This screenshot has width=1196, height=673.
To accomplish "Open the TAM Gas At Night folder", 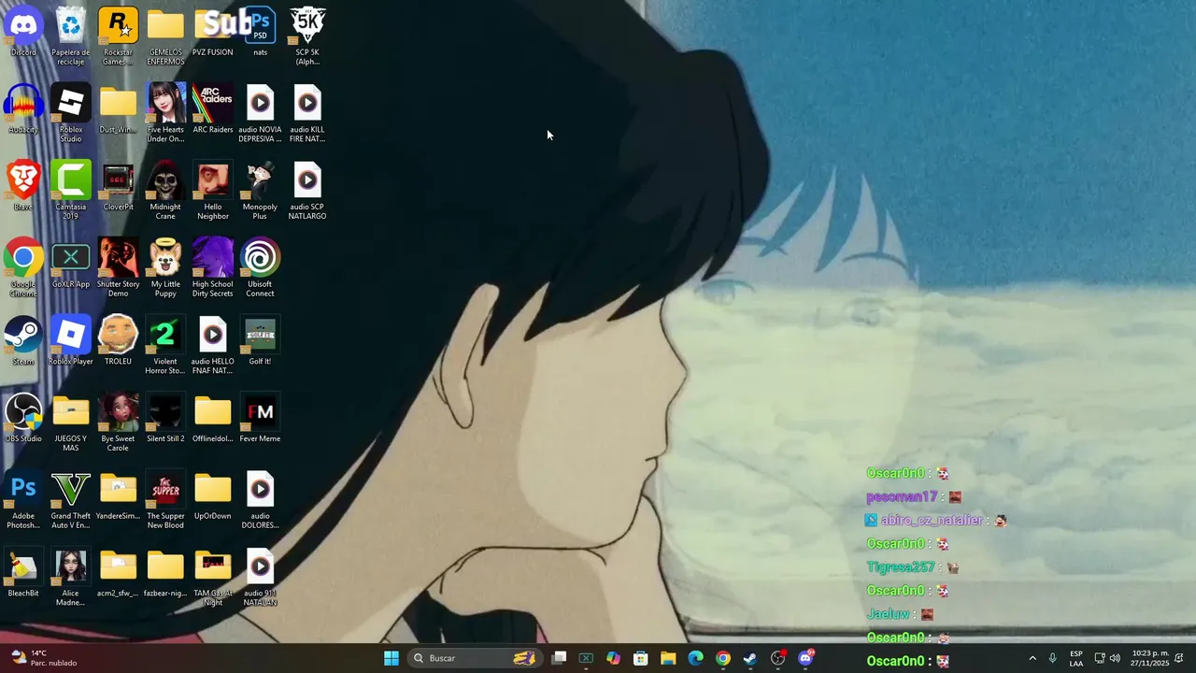I will point(213,578).
